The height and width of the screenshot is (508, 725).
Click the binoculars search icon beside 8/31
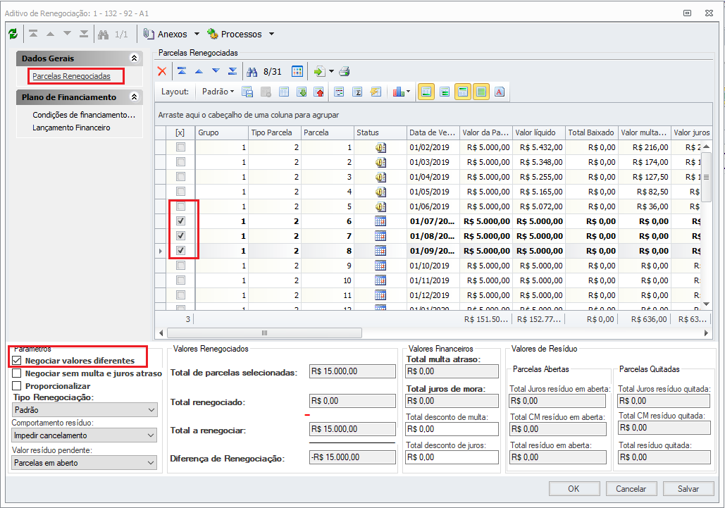coord(252,72)
